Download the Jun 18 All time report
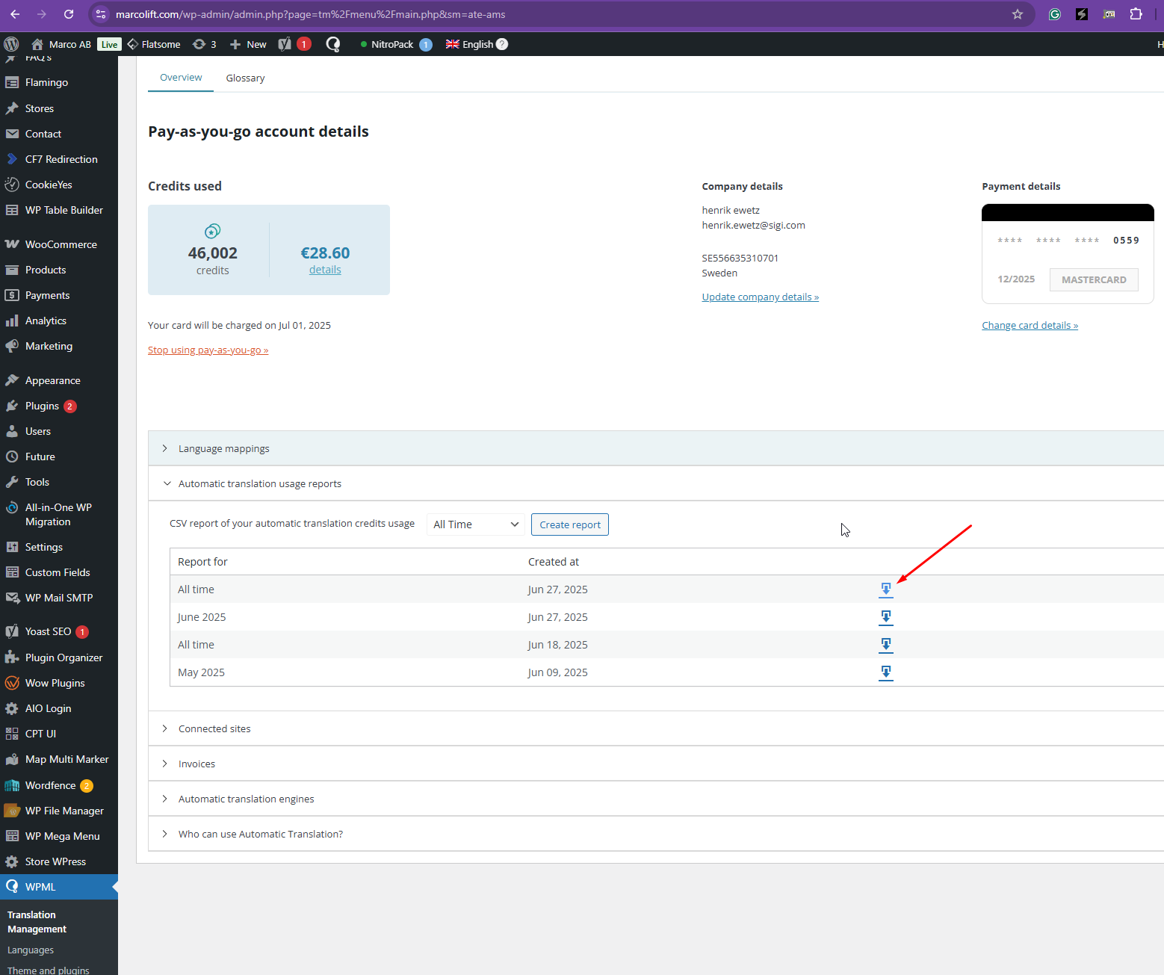The height and width of the screenshot is (975, 1164). click(x=885, y=645)
